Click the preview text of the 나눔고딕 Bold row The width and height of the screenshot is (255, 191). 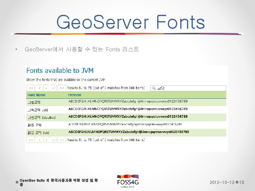click(128, 109)
